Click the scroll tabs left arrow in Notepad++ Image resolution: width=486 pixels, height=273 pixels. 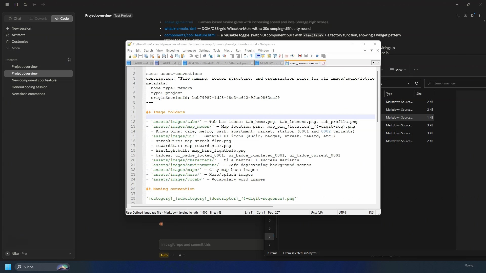(x=373, y=63)
